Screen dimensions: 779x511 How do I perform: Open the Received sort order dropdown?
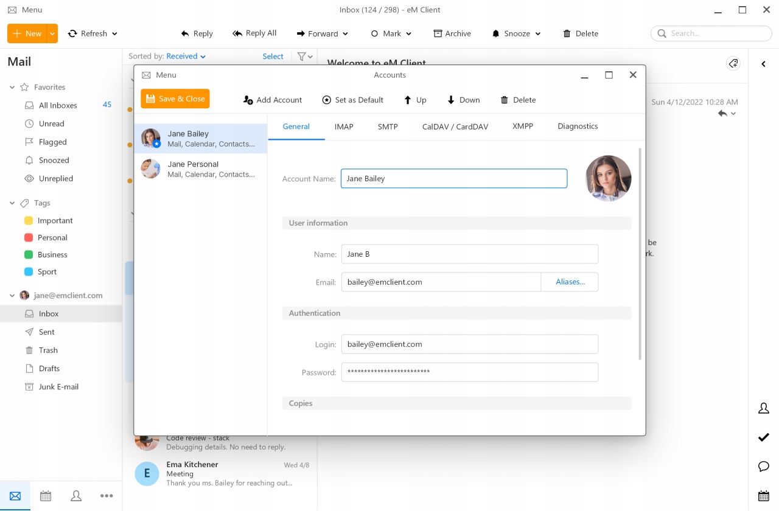[186, 57]
